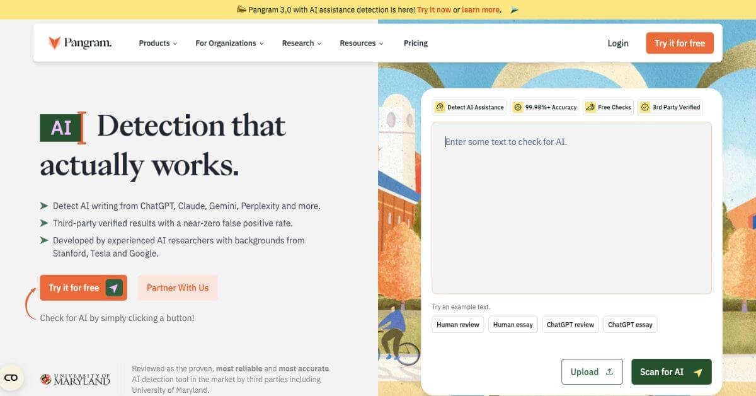
Task: Click the Partner With Us button
Action: 178,288
